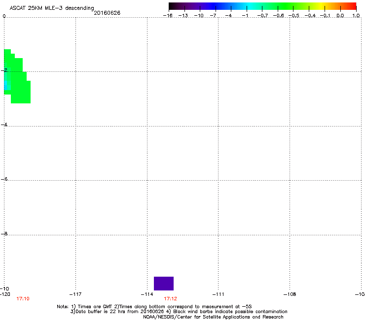Click colorbar tick label 1.0

coord(356,16)
